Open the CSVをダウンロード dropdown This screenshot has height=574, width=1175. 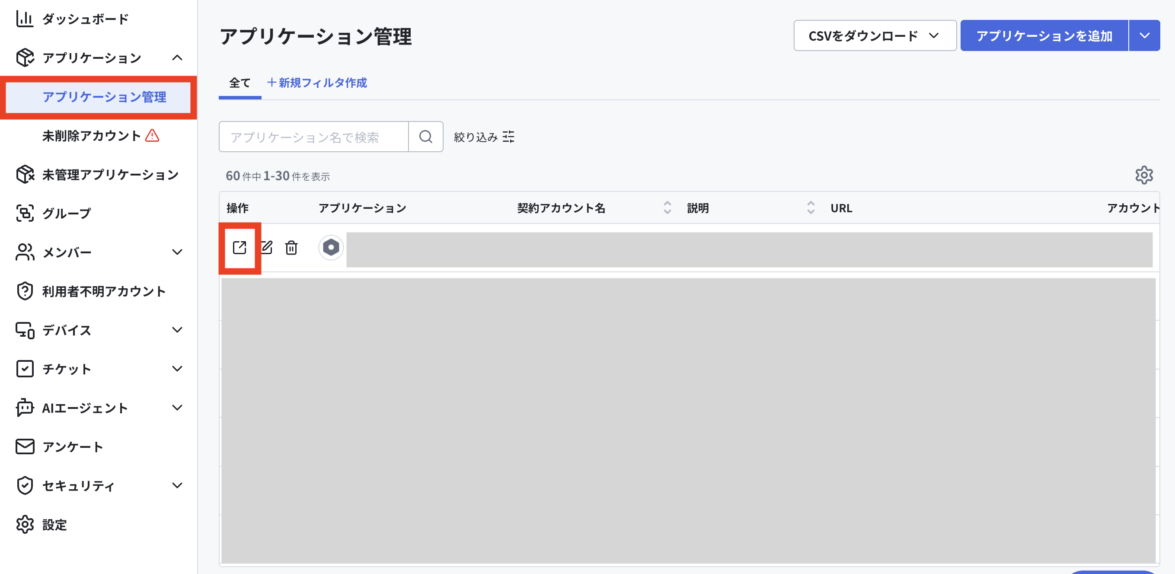(875, 35)
